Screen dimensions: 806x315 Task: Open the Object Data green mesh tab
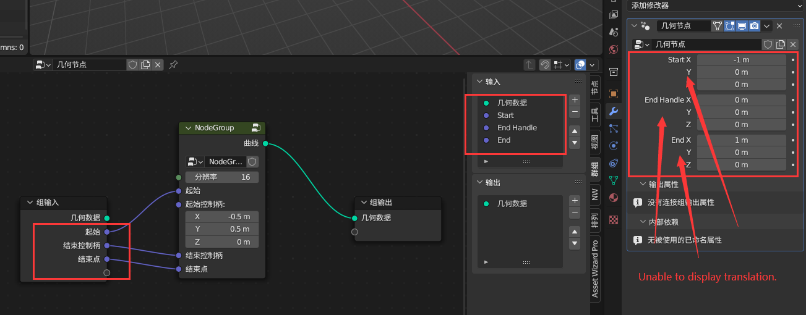tap(614, 180)
